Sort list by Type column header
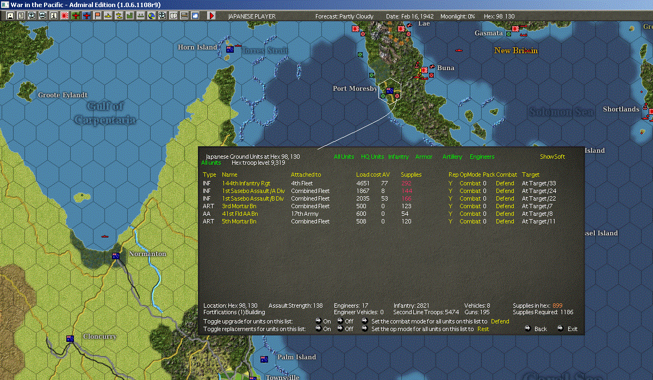 click(x=209, y=175)
